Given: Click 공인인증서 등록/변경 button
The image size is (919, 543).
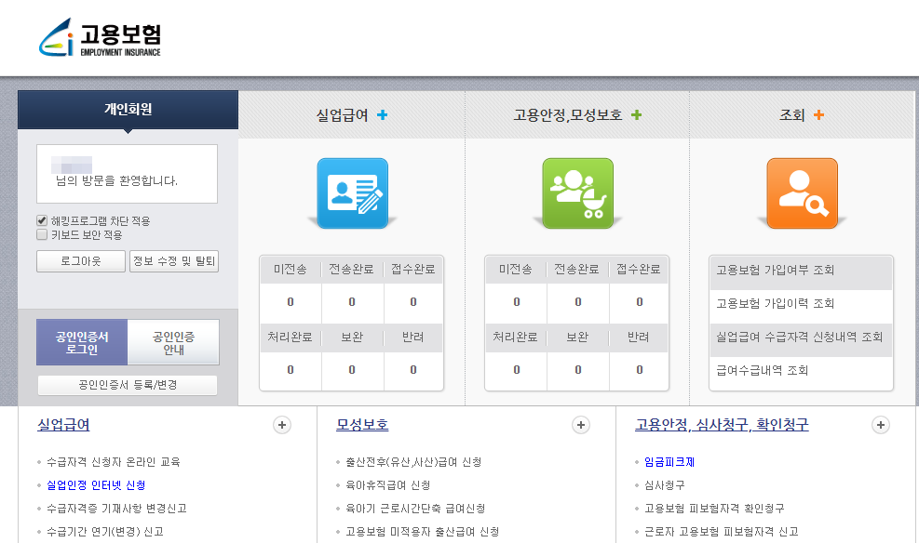Looking at the screenshot, I should tap(127, 385).
